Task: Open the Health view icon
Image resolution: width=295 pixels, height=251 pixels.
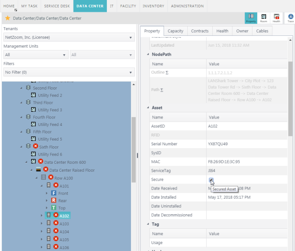Action: pyautogui.click(x=276, y=18)
